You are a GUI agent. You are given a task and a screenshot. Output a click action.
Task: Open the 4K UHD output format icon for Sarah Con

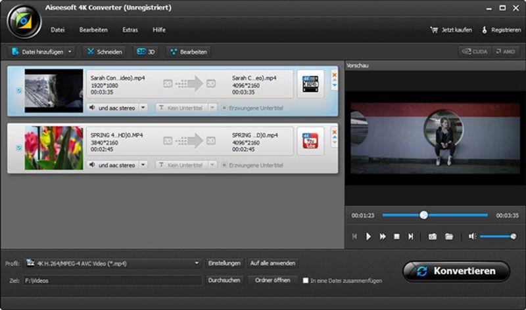coord(310,84)
